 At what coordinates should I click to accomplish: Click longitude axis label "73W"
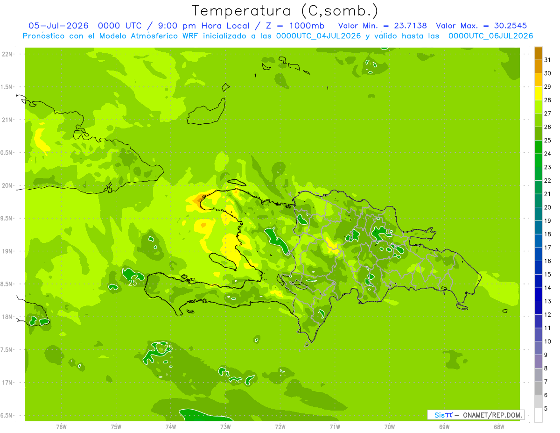click(x=225, y=426)
